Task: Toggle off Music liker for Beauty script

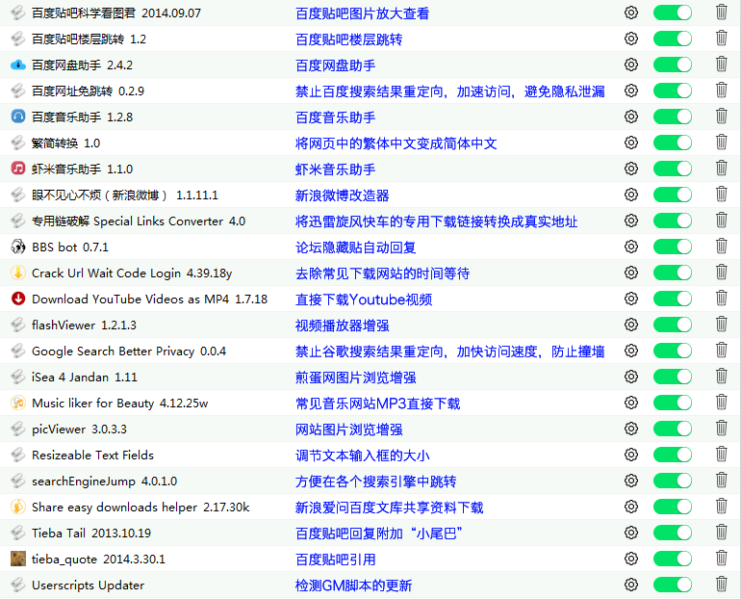Action: [x=673, y=403]
